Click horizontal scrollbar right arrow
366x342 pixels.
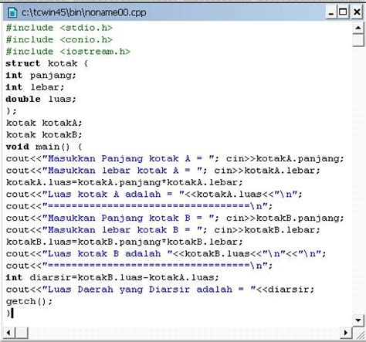pyautogui.click(x=346, y=333)
